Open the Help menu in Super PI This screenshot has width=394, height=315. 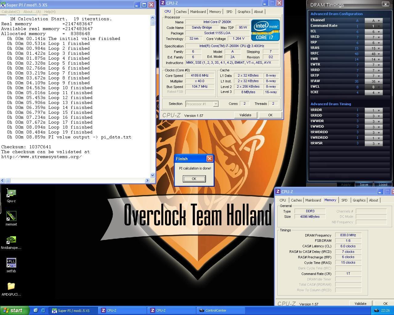tap(50, 12)
